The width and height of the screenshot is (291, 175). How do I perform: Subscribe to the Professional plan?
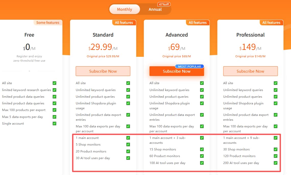[250, 71]
